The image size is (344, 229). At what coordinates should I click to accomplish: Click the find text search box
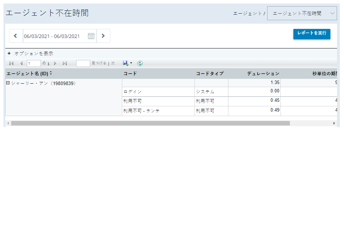(x=83, y=63)
